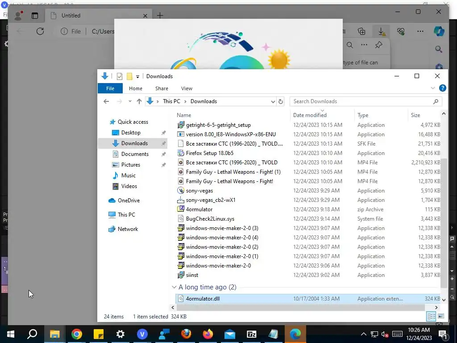This screenshot has width=457, height=343.
Task: Select OneDrive in navigation pane
Action: pyautogui.click(x=129, y=201)
